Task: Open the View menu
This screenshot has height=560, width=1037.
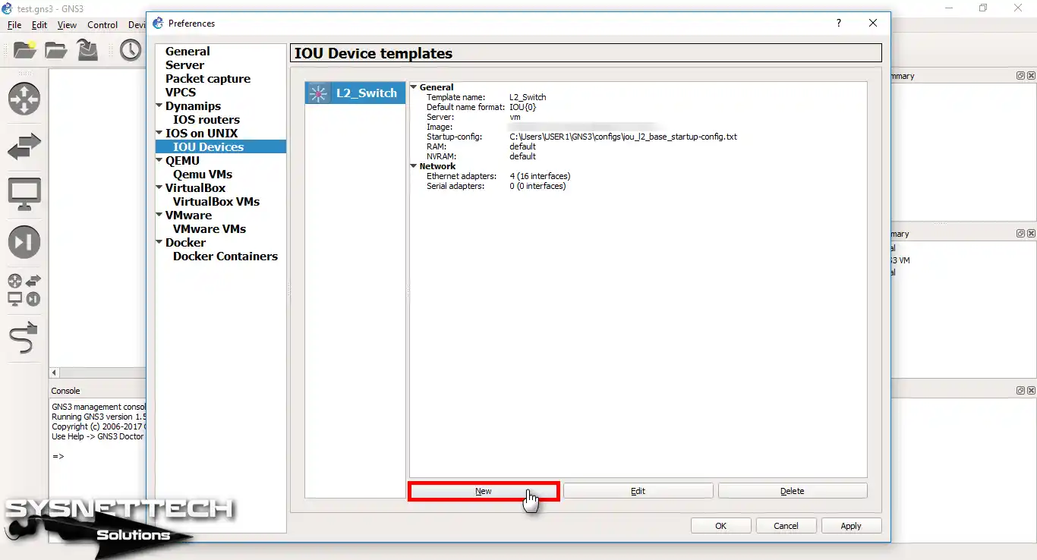Action: 67,24
